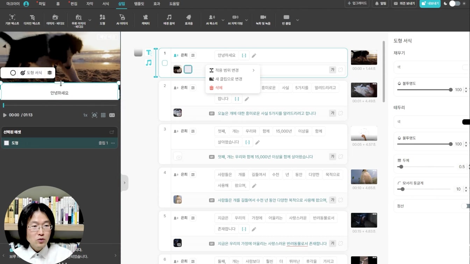This screenshot has width=470, height=264.
Task: Collapse the left panel with the side arrow
Action: tap(124, 183)
